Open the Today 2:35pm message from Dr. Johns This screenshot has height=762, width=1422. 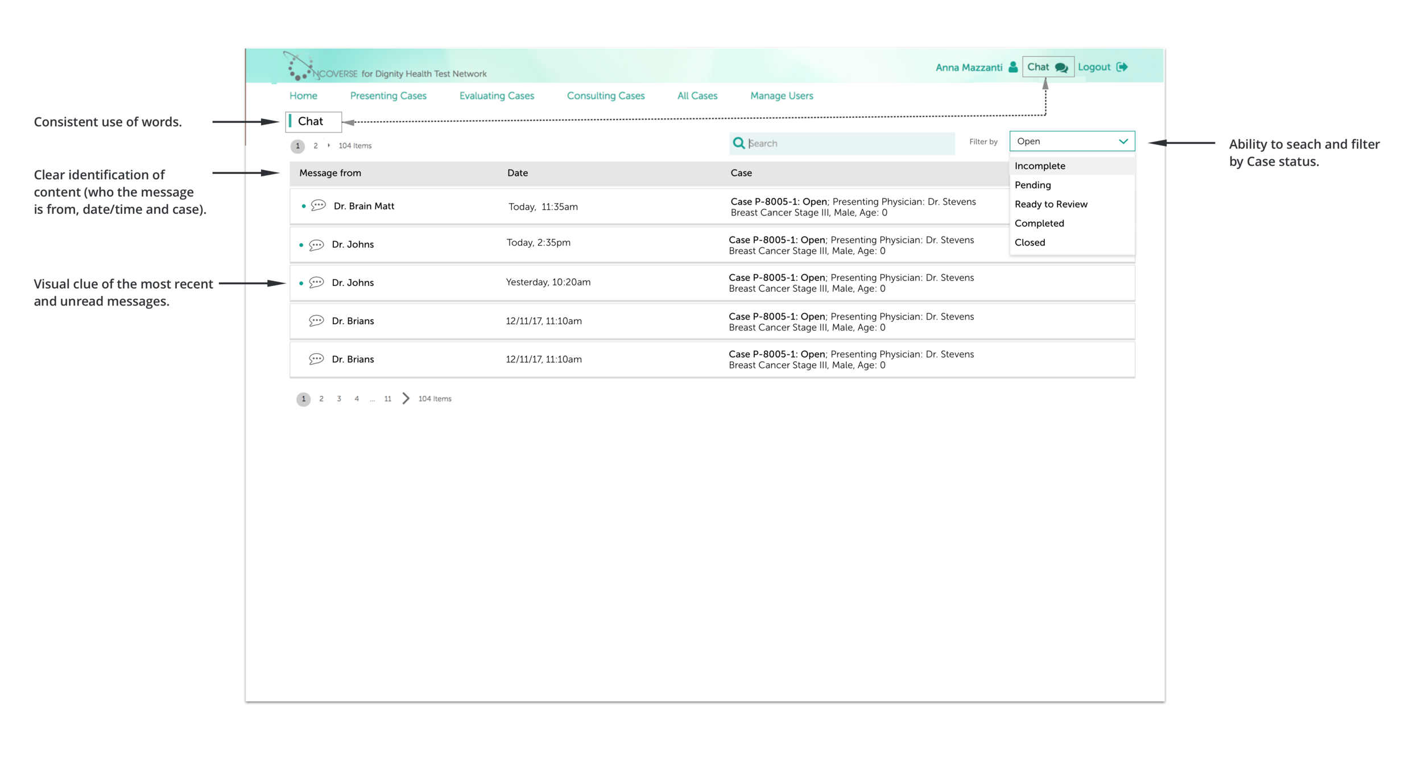pyautogui.click(x=353, y=245)
